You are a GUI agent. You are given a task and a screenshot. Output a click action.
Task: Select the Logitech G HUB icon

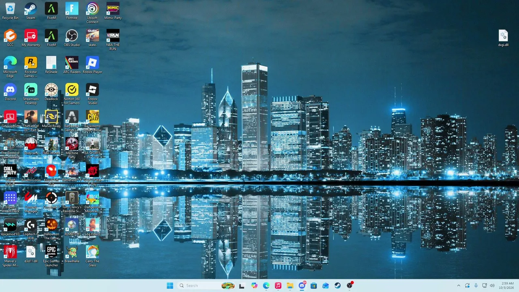point(30,229)
